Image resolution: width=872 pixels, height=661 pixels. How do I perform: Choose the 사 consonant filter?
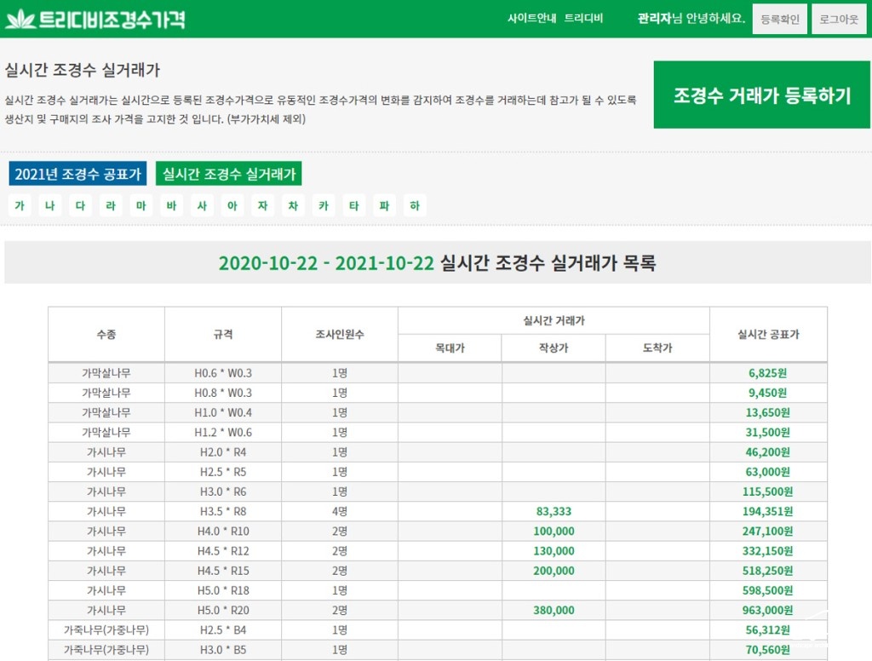tap(202, 206)
